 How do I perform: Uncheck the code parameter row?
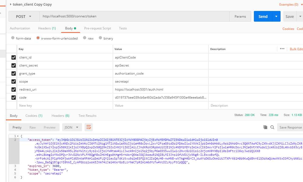tap(14, 98)
